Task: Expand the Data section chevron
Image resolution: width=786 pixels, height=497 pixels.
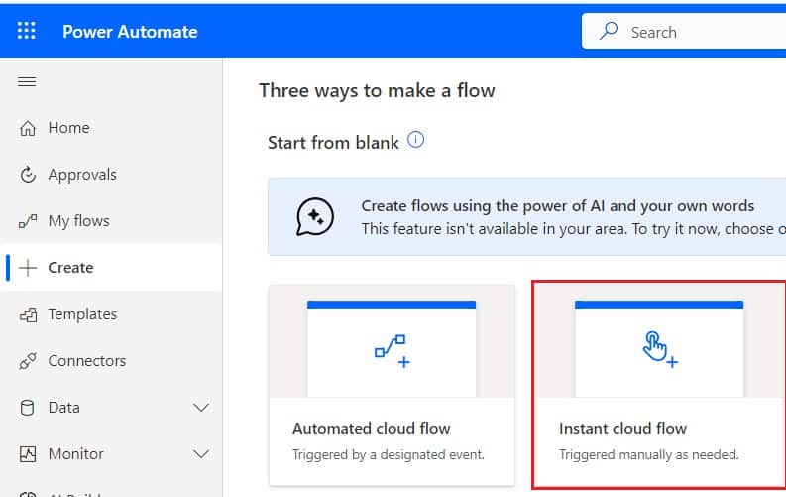Action: tap(201, 408)
